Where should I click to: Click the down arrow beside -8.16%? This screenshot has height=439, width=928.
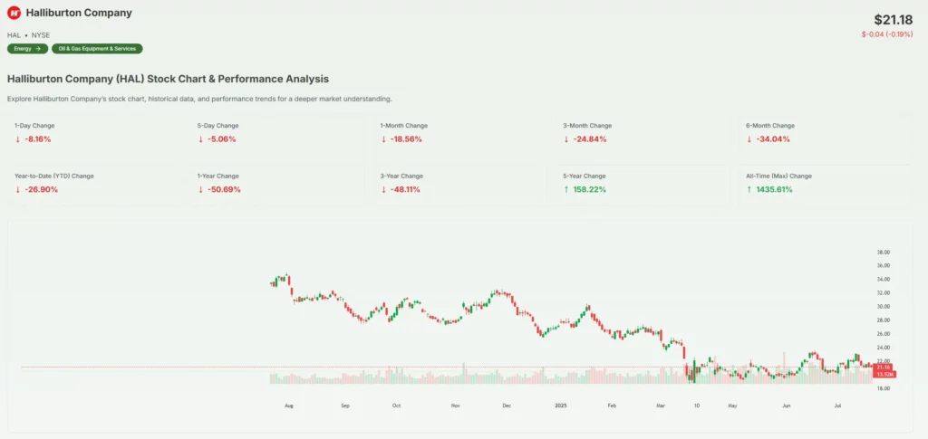(x=18, y=139)
